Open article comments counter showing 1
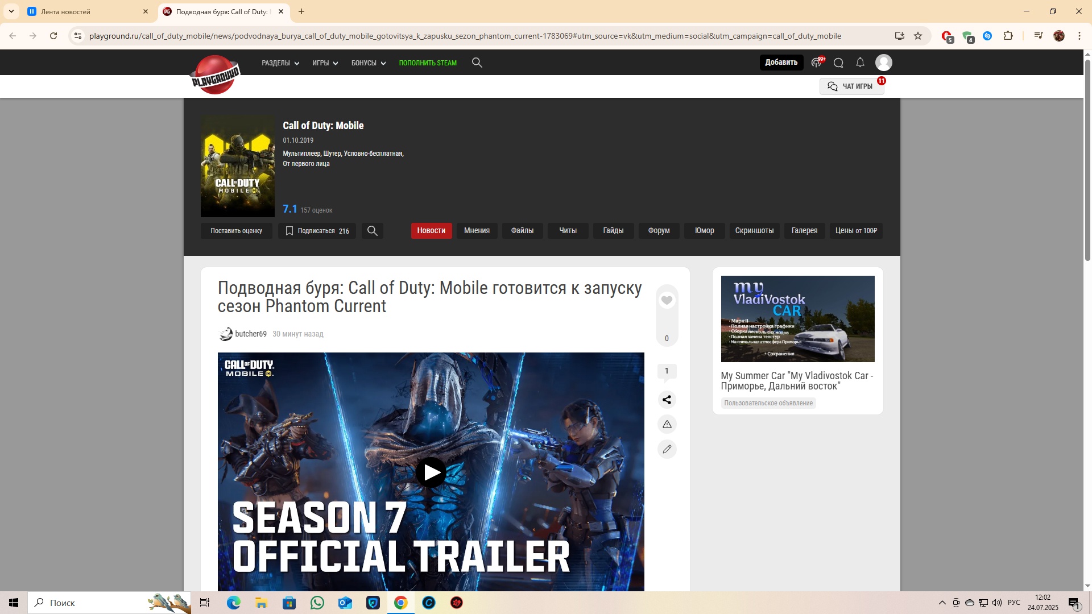Image resolution: width=1092 pixels, height=614 pixels. pos(667,371)
